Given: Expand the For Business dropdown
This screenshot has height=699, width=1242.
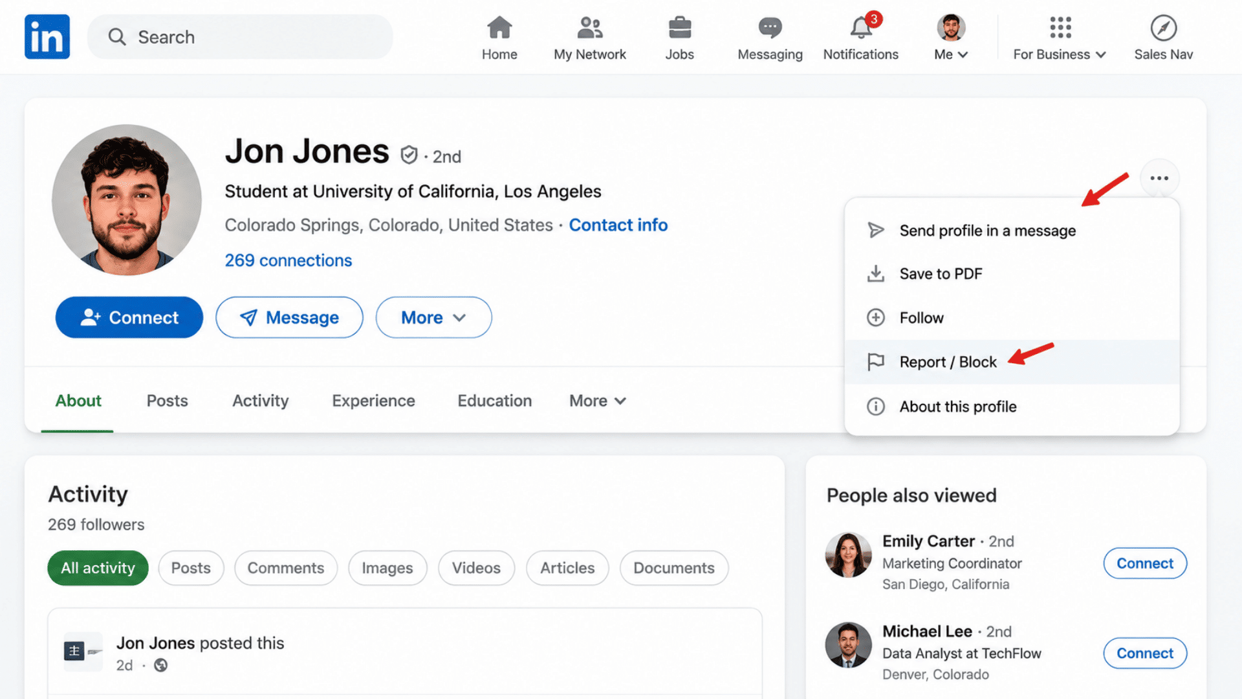Looking at the screenshot, I should coord(1060,54).
